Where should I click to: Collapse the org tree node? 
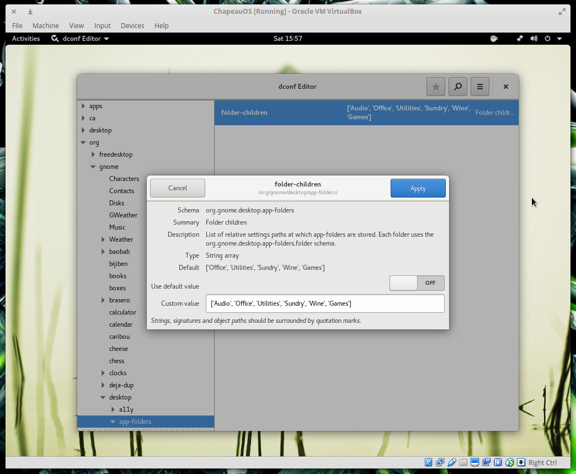click(x=83, y=142)
